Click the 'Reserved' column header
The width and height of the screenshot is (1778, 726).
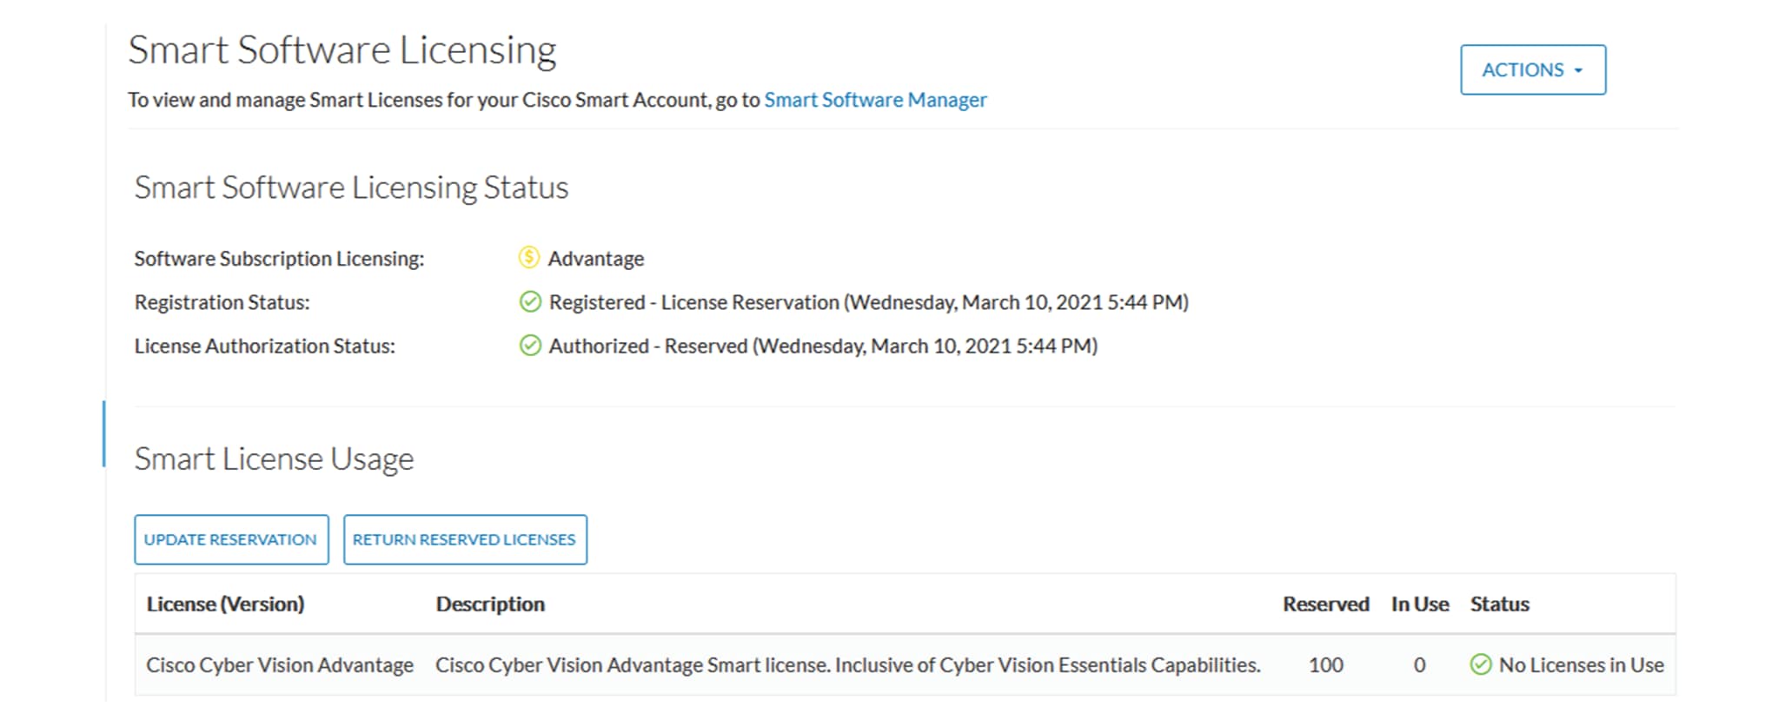coord(1326,604)
